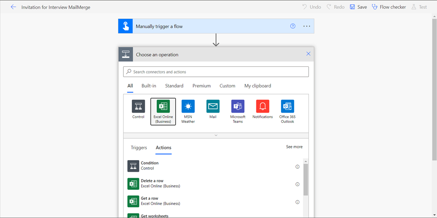Click the Get a row Excel icon
The height and width of the screenshot is (218, 437).
point(133,201)
